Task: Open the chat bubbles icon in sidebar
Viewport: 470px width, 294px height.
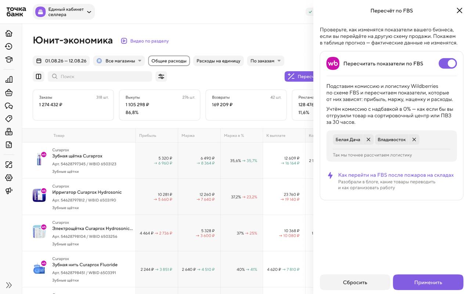Action: tap(9, 106)
